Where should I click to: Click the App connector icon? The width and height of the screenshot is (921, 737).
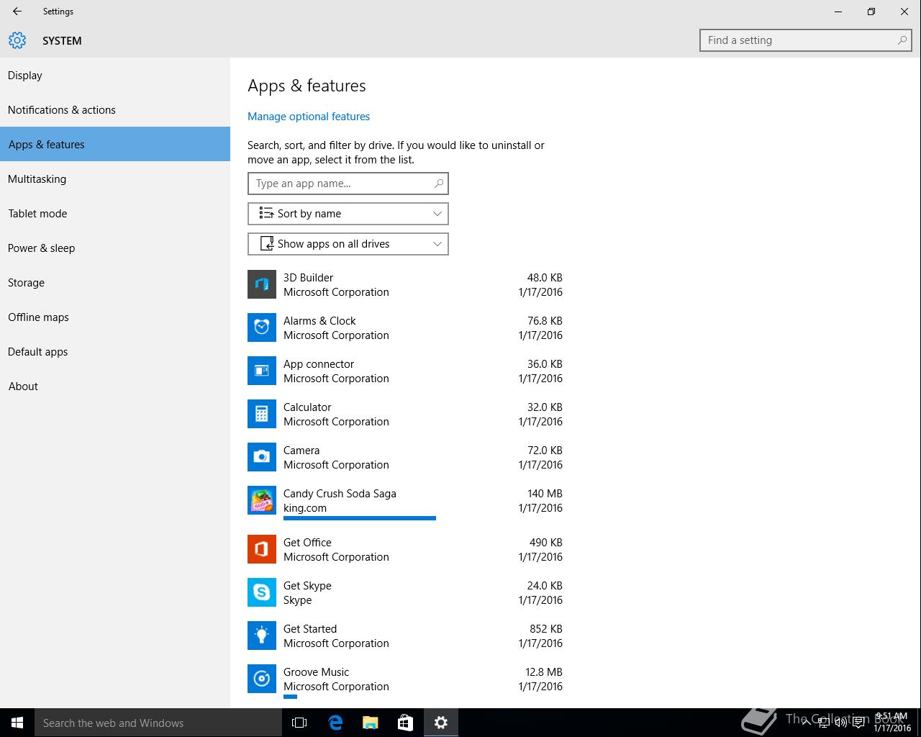262,371
